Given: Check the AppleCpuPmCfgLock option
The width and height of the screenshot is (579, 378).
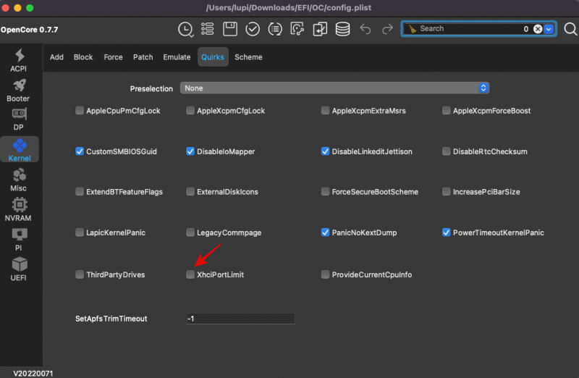Looking at the screenshot, I should pos(80,111).
